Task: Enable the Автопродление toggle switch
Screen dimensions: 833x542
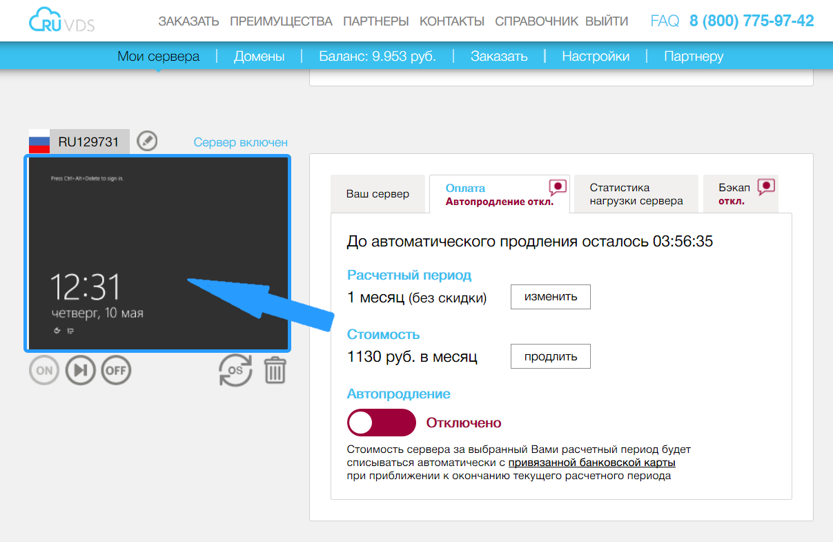Action: tap(381, 423)
